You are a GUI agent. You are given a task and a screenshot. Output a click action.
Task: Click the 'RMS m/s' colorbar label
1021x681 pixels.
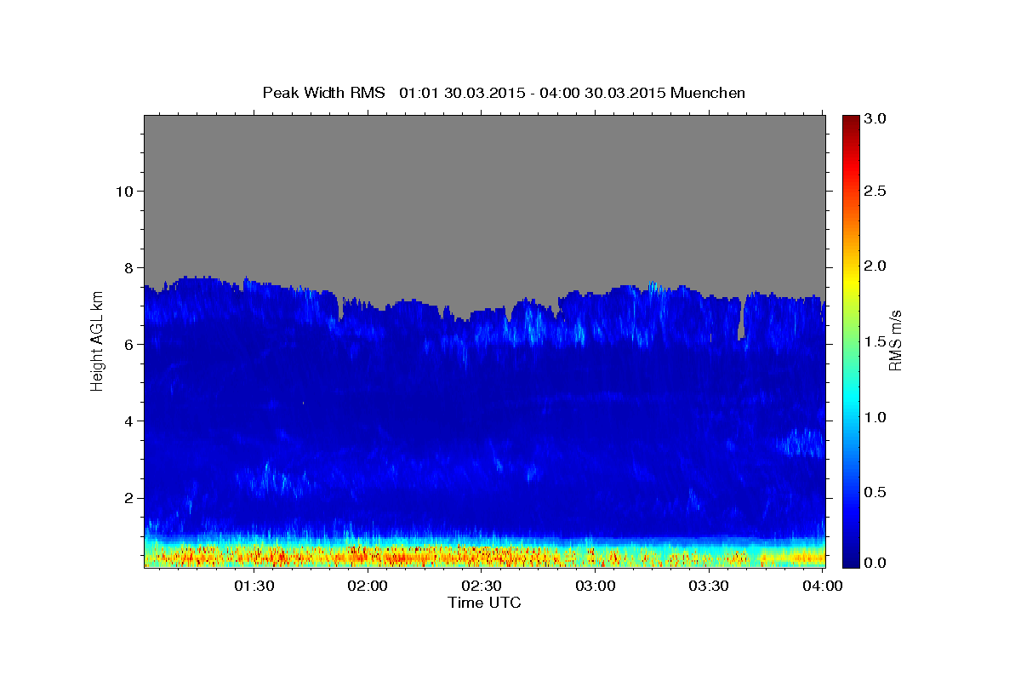coord(894,340)
